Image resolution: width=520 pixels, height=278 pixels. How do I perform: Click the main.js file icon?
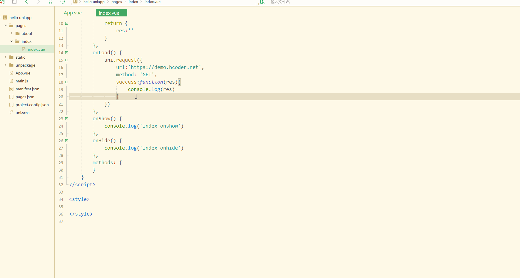point(11,81)
